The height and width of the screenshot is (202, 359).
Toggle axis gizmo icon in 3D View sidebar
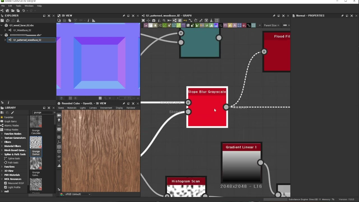pyautogui.click(x=59, y=142)
